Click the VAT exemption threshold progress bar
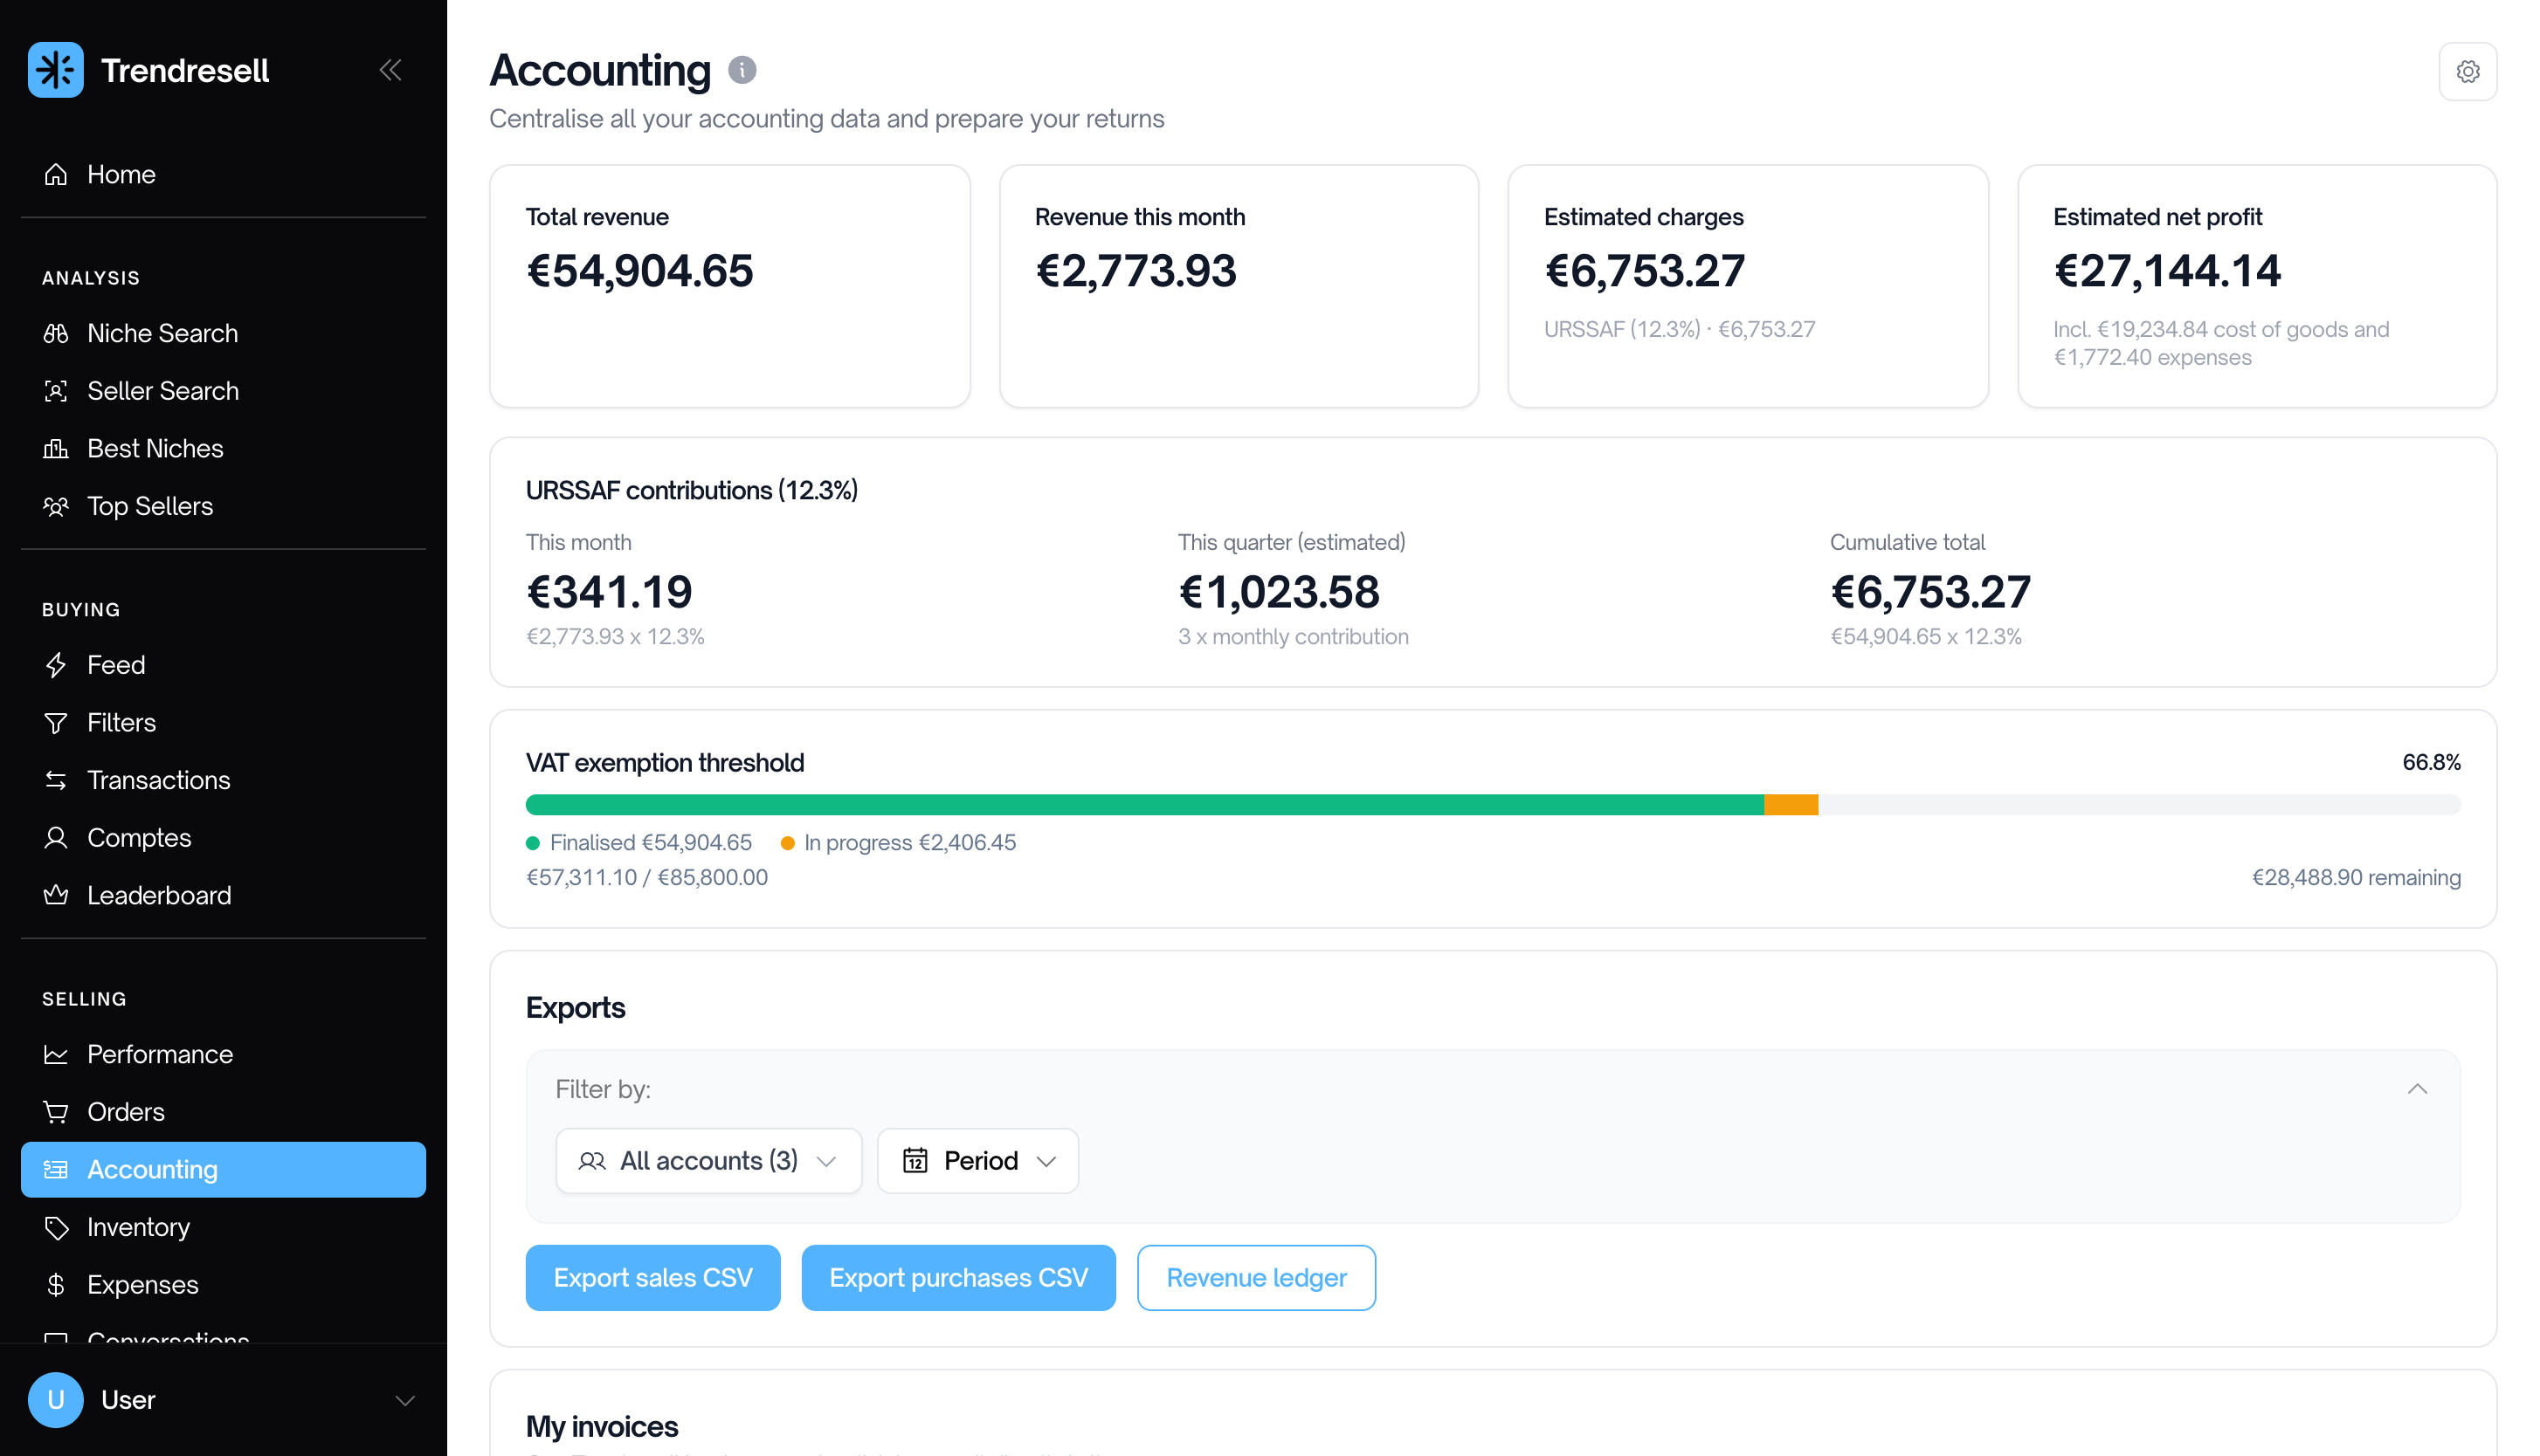 click(1493, 805)
